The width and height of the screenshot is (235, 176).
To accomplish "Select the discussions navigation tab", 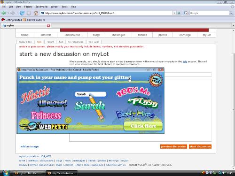I will [x=72, y=35].
